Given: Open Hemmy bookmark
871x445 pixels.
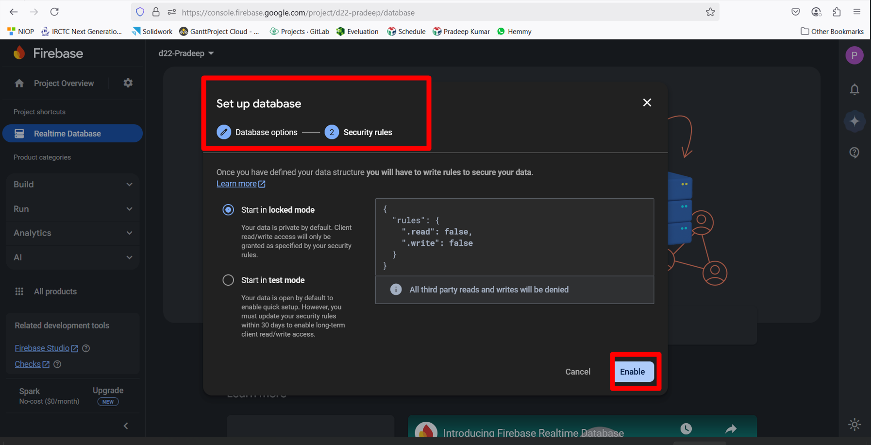Looking at the screenshot, I should [x=514, y=32].
